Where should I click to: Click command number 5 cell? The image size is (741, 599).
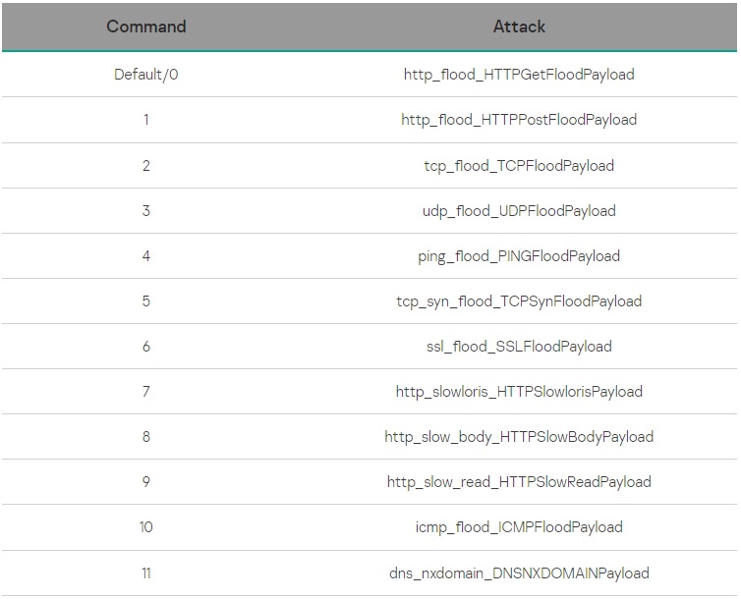point(146,301)
